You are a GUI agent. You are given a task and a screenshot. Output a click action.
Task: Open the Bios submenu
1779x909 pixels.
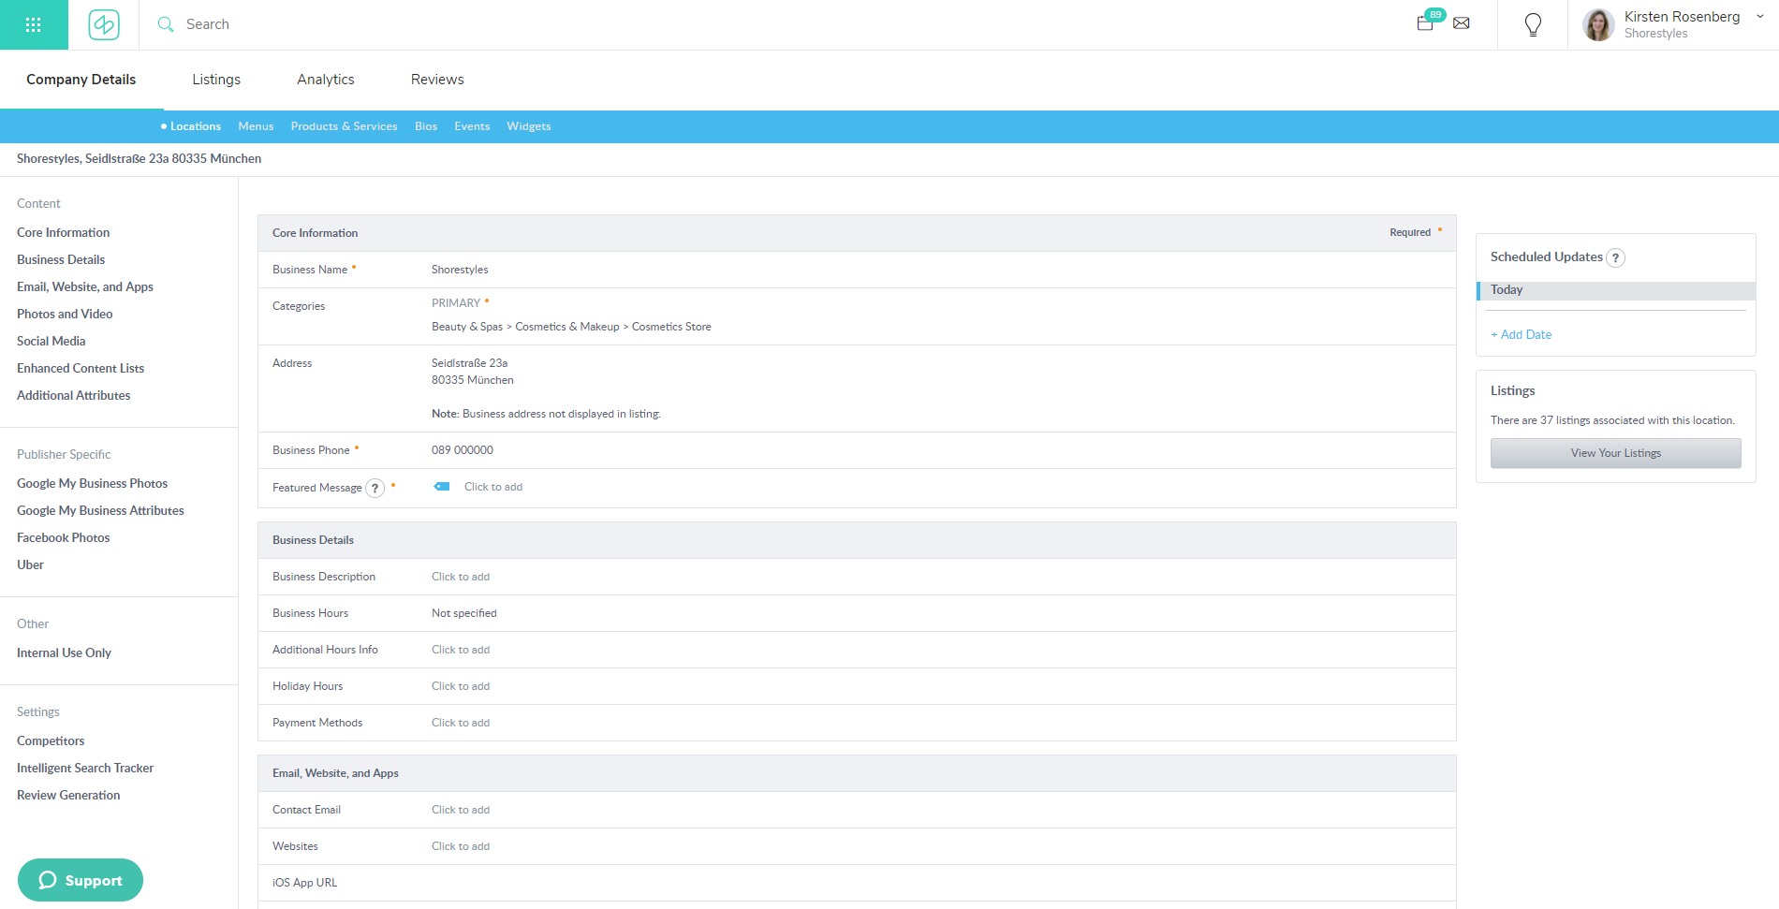click(426, 126)
